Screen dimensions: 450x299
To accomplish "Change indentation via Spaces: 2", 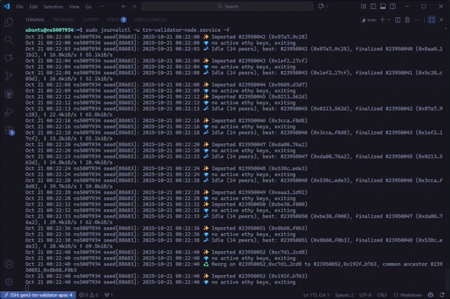I will click(344, 295).
